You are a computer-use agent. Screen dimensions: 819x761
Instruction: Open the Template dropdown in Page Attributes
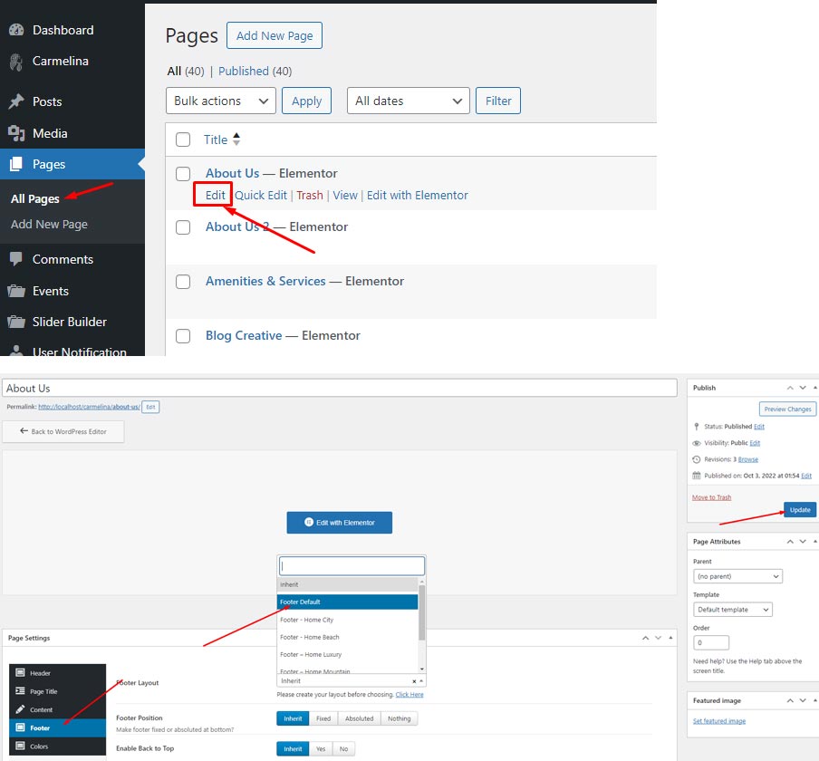(733, 610)
